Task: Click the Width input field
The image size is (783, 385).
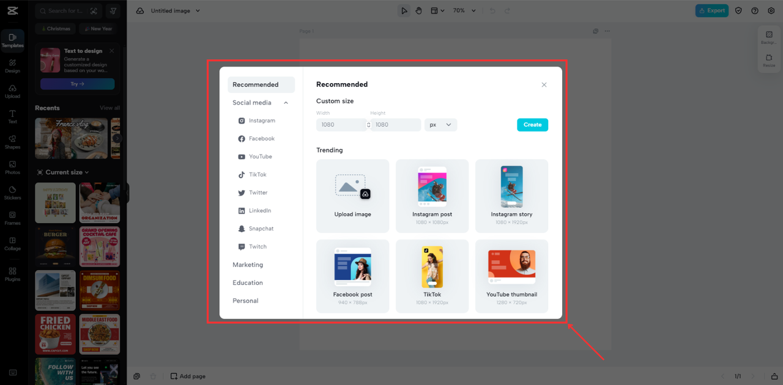Action: coord(341,125)
